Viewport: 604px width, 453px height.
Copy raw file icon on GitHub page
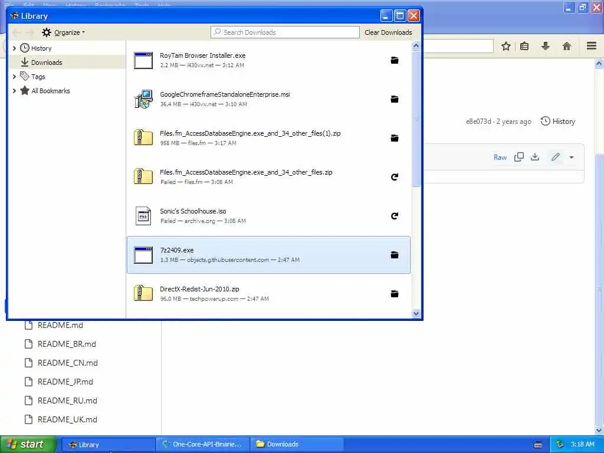coord(519,157)
